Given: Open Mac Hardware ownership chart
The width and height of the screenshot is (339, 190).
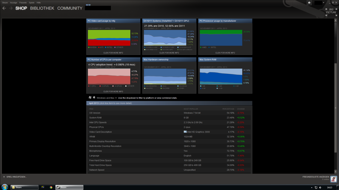Looking at the screenshot, I should tap(169, 75).
